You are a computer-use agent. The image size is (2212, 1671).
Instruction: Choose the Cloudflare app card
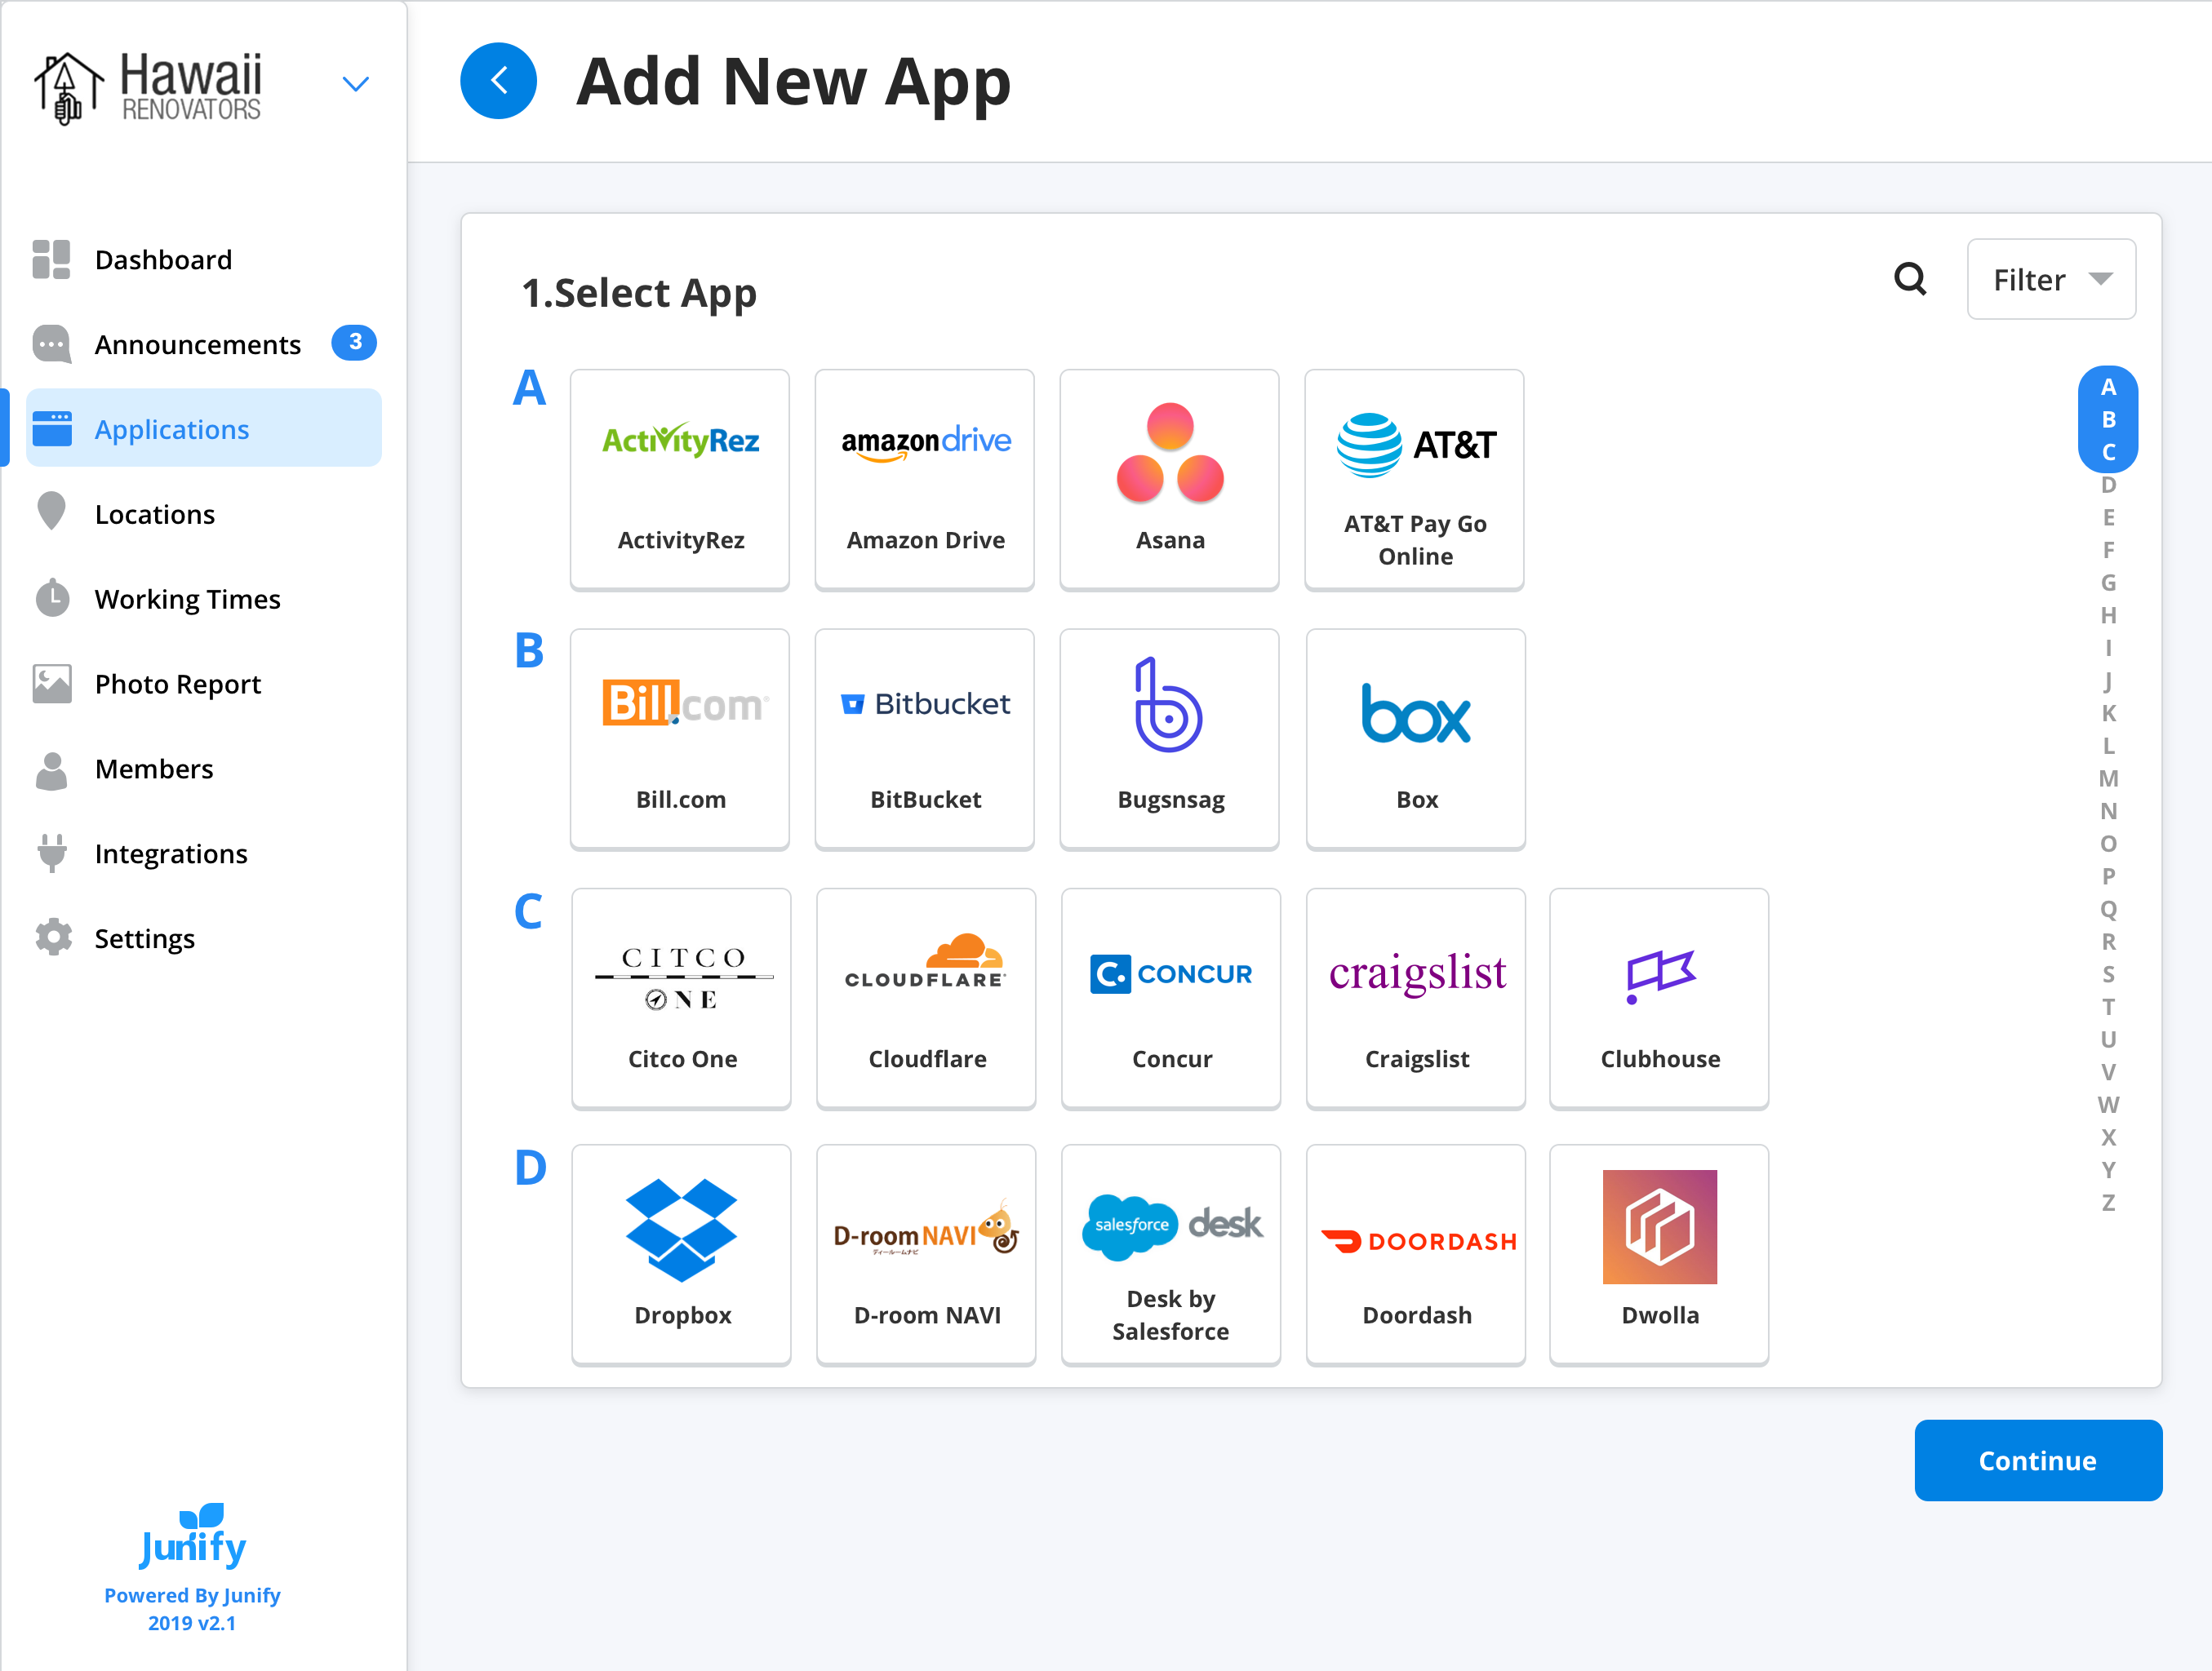[x=926, y=999]
